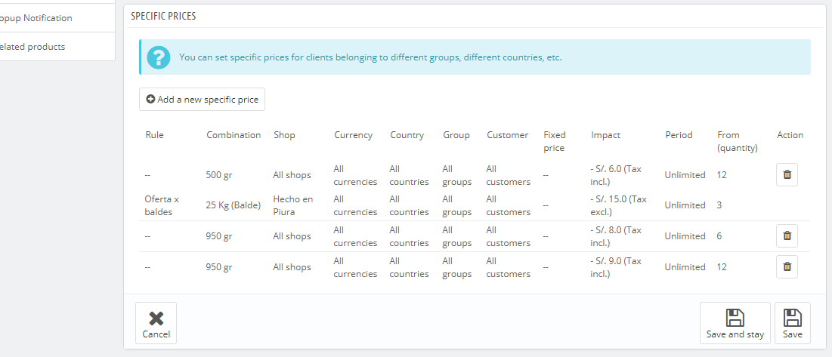Add a new specific price
Screen dimensions: 832x357
coord(203,100)
